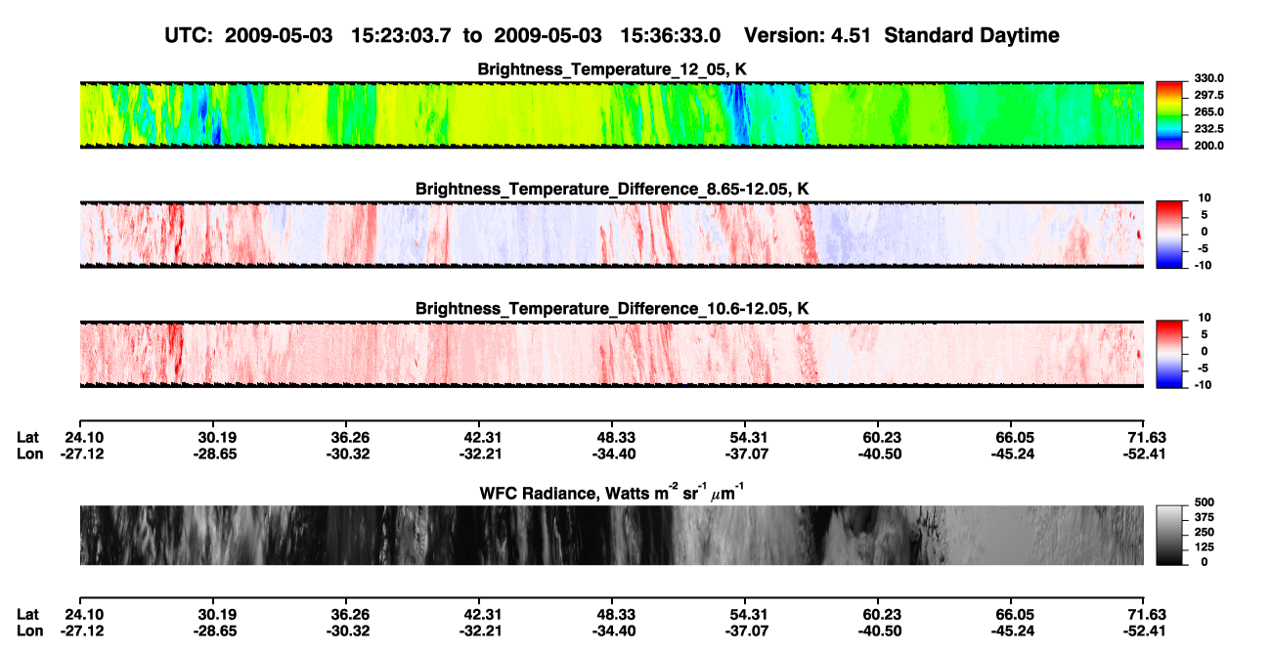Image resolution: width=1271 pixels, height=652 pixels.
Task: Click latitude 36.26 on the axis above WFC Radiance
Action: pos(350,438)
